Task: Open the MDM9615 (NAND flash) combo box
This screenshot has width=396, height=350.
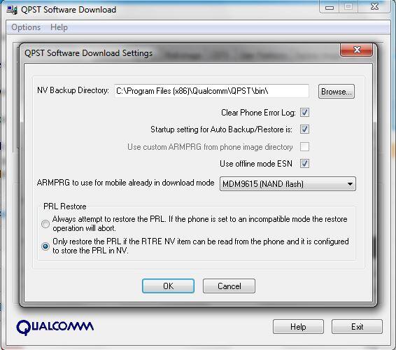Action: click(x=288, y=184)
